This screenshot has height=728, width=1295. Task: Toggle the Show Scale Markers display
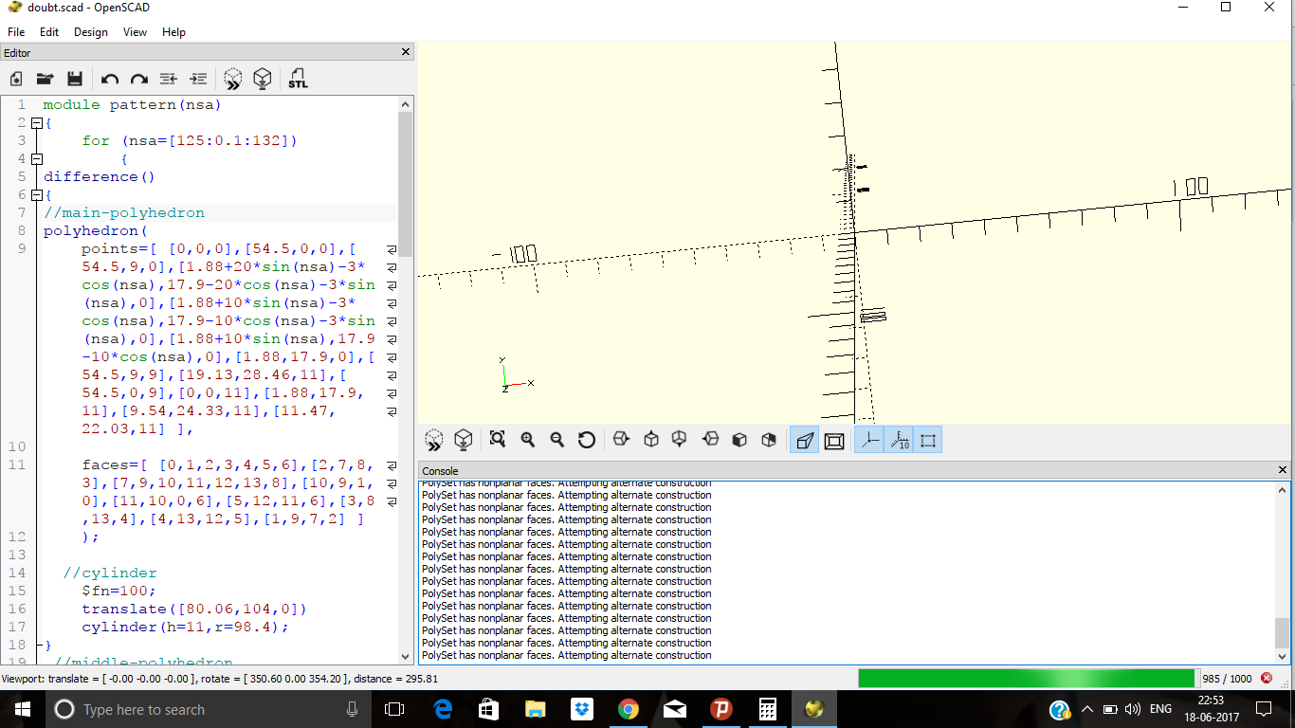(898, 439)
